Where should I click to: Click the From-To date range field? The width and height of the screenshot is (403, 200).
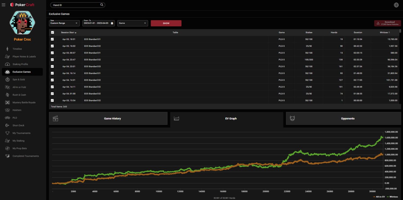coord(99,23)
